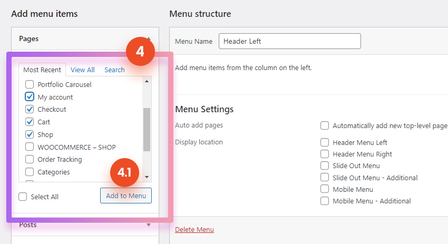Uncheck the My account page
Screen dimensions: 448x244
click(30, 96)
